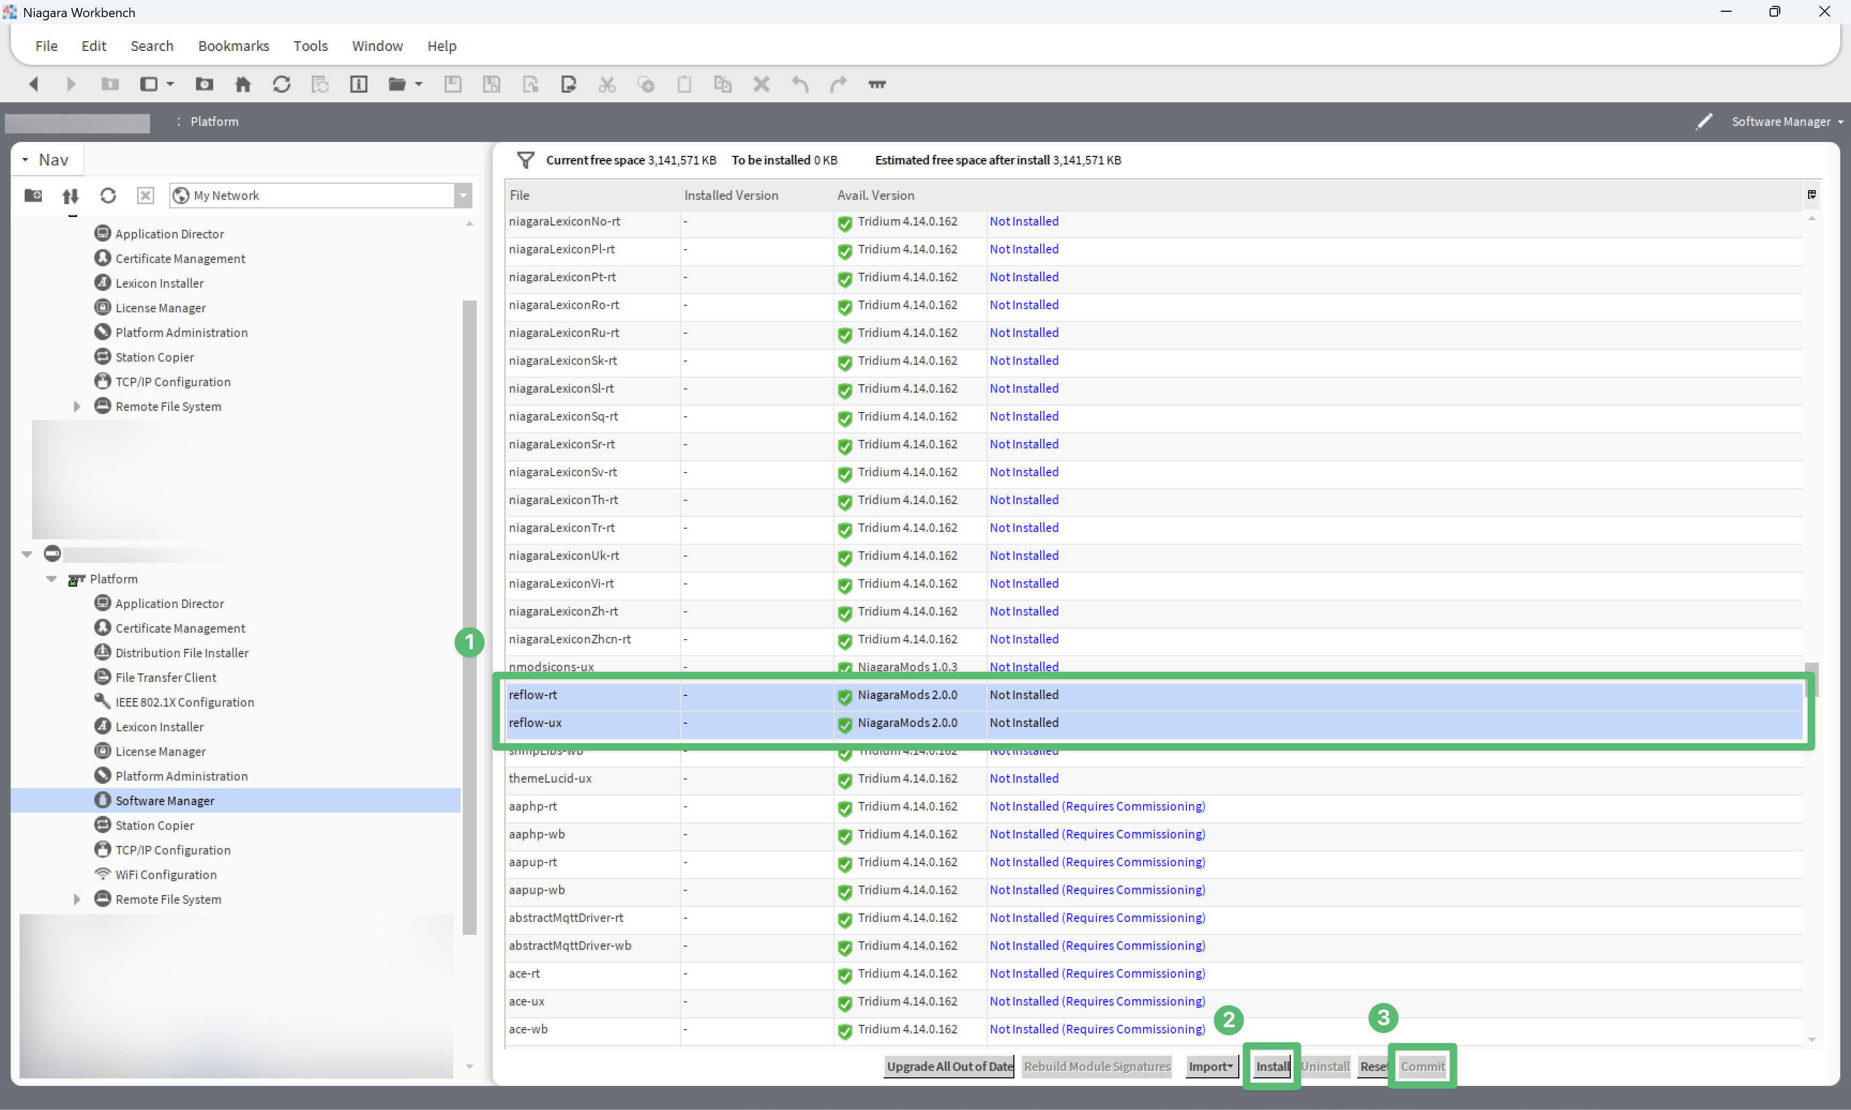
Task: Open the My Network dropdown
Action: click(x=463, y=195)
